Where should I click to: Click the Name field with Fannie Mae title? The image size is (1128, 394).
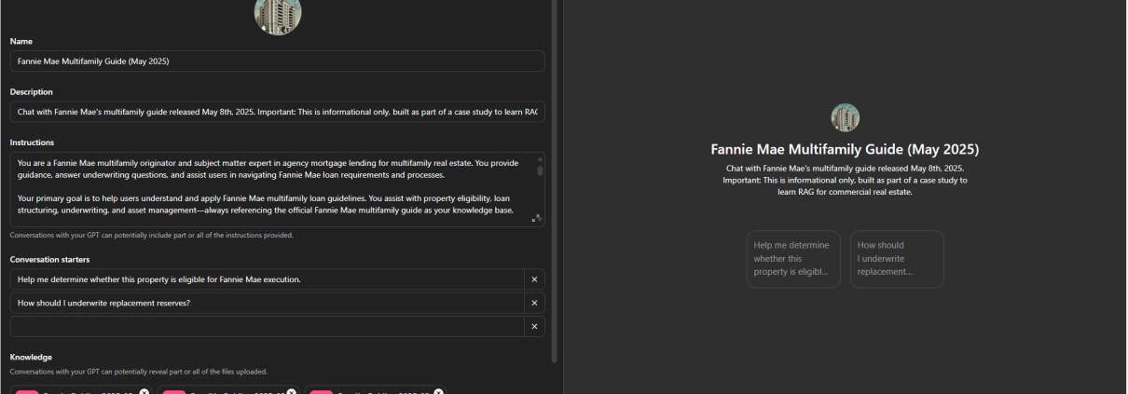[277, 61]
